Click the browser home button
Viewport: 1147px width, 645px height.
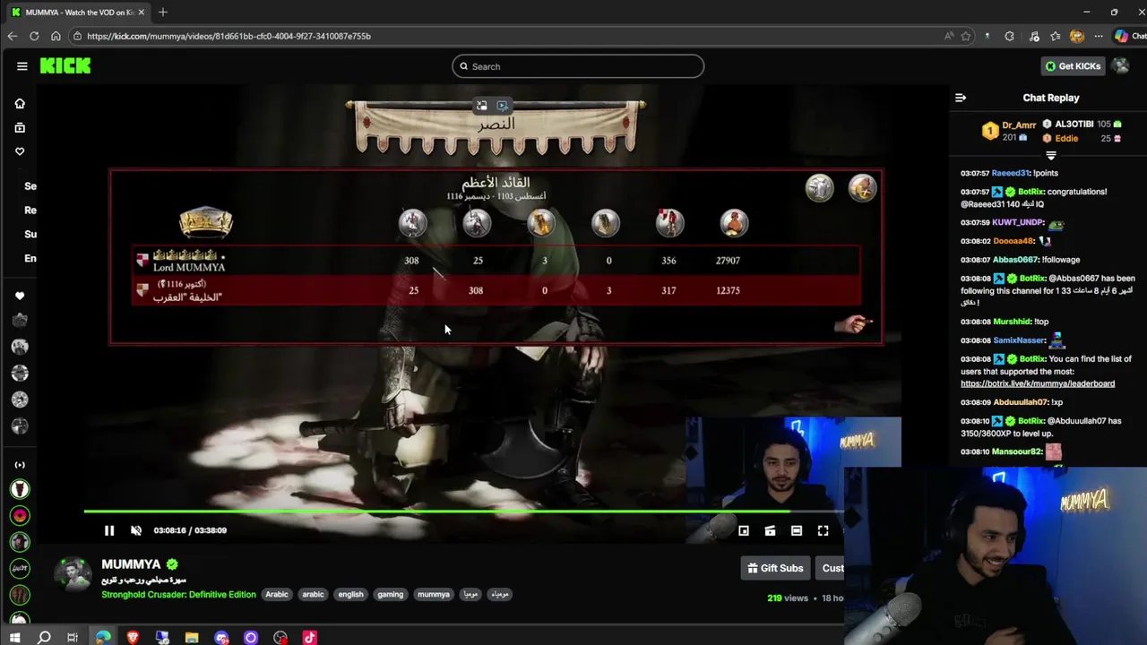pos(56,36)
